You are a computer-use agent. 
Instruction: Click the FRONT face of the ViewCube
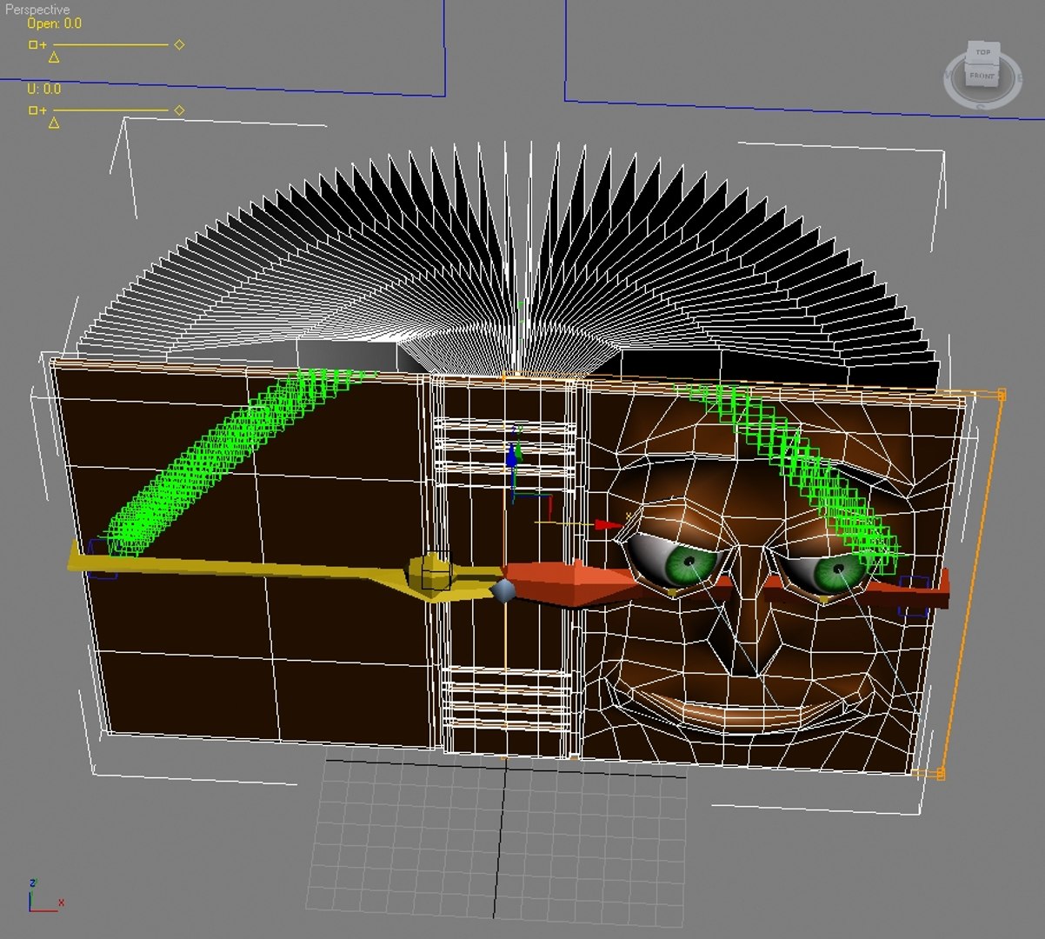[982, 76]
